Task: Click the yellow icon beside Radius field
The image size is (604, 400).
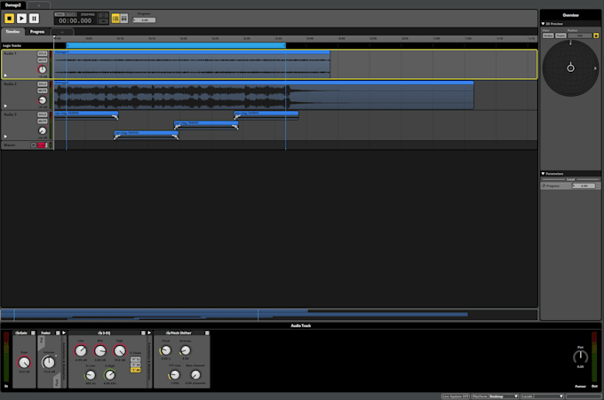Action: [596, 35]
